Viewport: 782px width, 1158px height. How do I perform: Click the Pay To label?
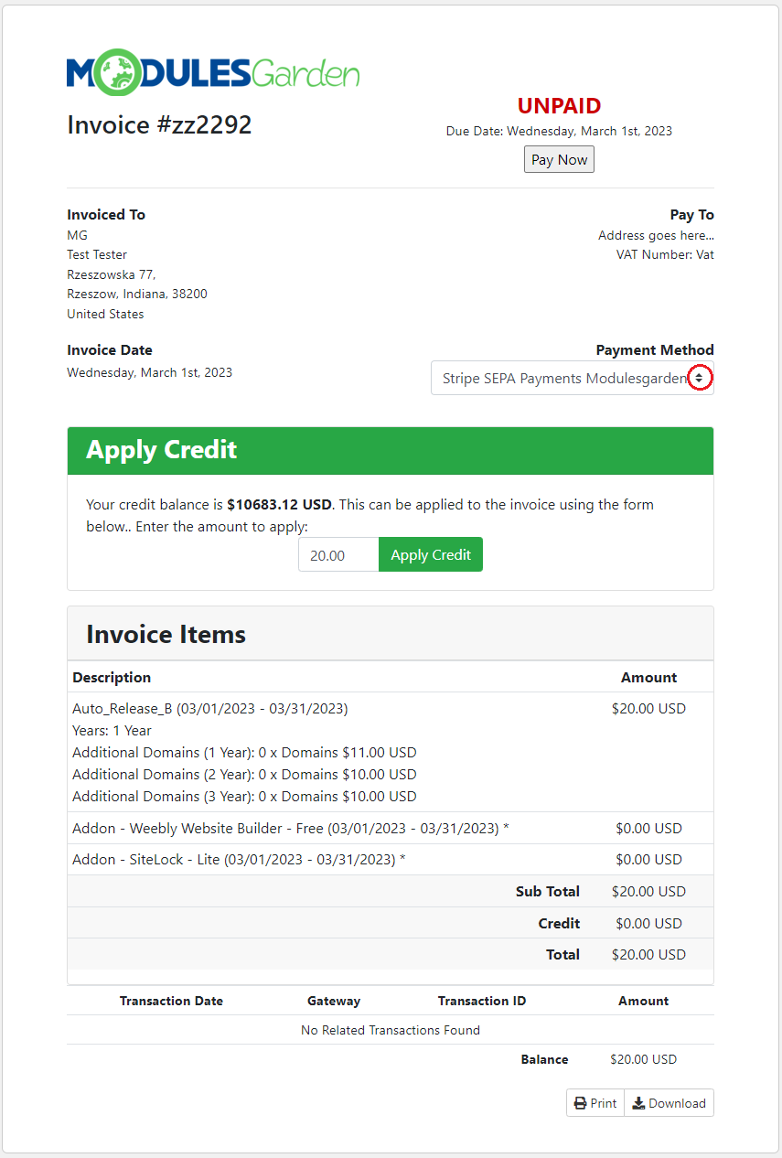[x=691, y=215]
